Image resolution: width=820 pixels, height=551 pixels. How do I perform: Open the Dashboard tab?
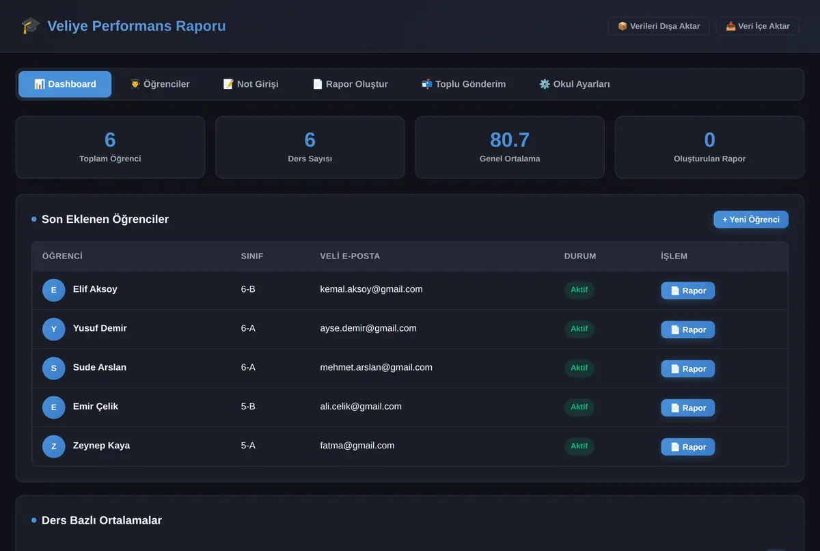click(65, 84)
